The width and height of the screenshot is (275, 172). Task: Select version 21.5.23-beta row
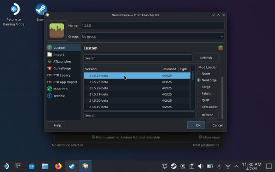(137, 82)
